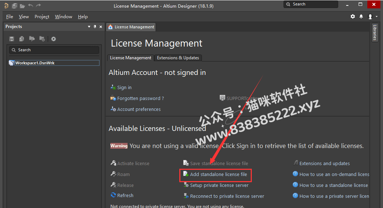This screenshot has width=383, height=208.
Task: Click the SUPPORTcenter monitor icon
Action: 222,98
